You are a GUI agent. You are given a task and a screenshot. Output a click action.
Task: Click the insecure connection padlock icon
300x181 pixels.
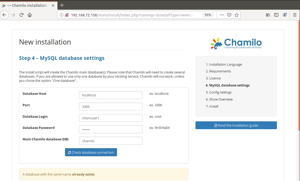click(x=67, y=15)
